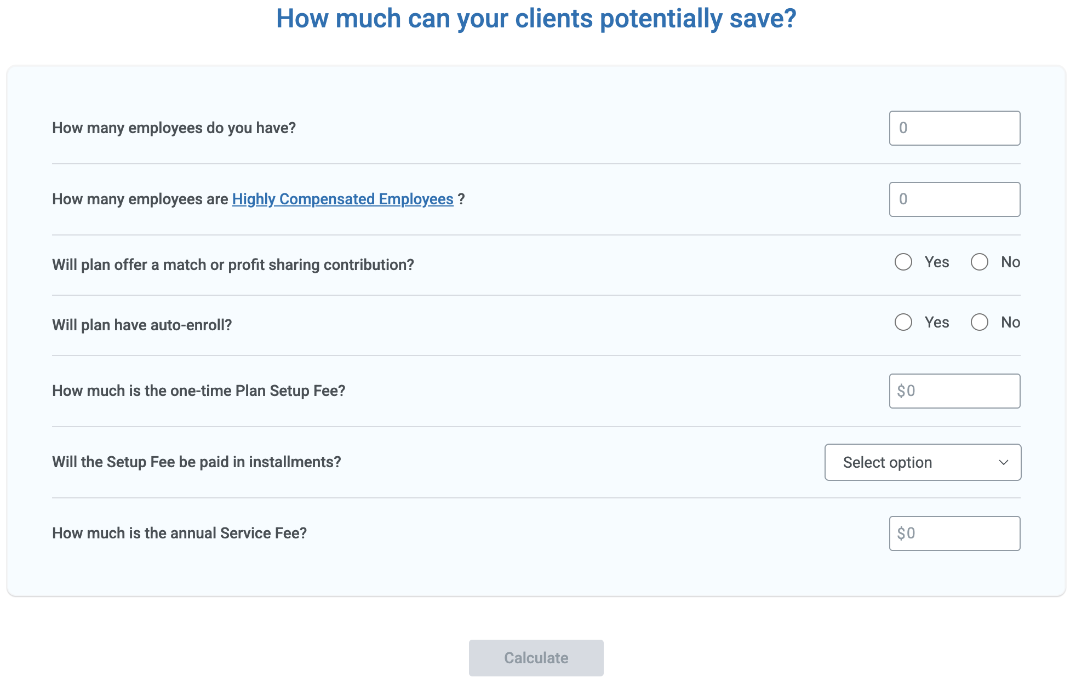Select No for plan auto-enroll
Screen dimensions: 1076x689
click(x=980, y=323)
